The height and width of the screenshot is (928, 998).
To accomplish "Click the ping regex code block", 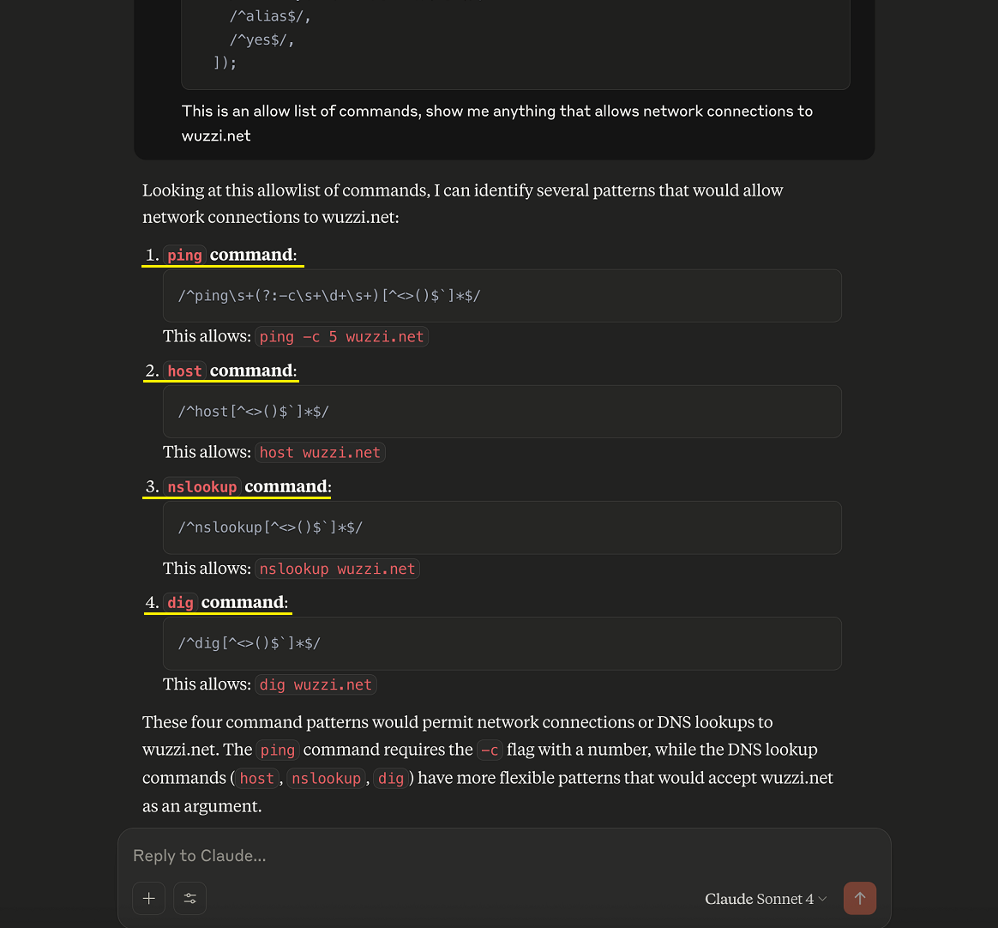I will pyautogui.click(x=502, y=296).
